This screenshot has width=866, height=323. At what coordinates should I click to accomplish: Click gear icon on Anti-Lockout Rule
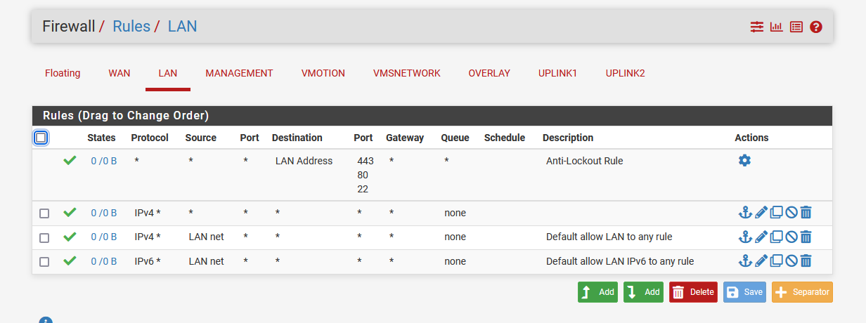point(744,160)
